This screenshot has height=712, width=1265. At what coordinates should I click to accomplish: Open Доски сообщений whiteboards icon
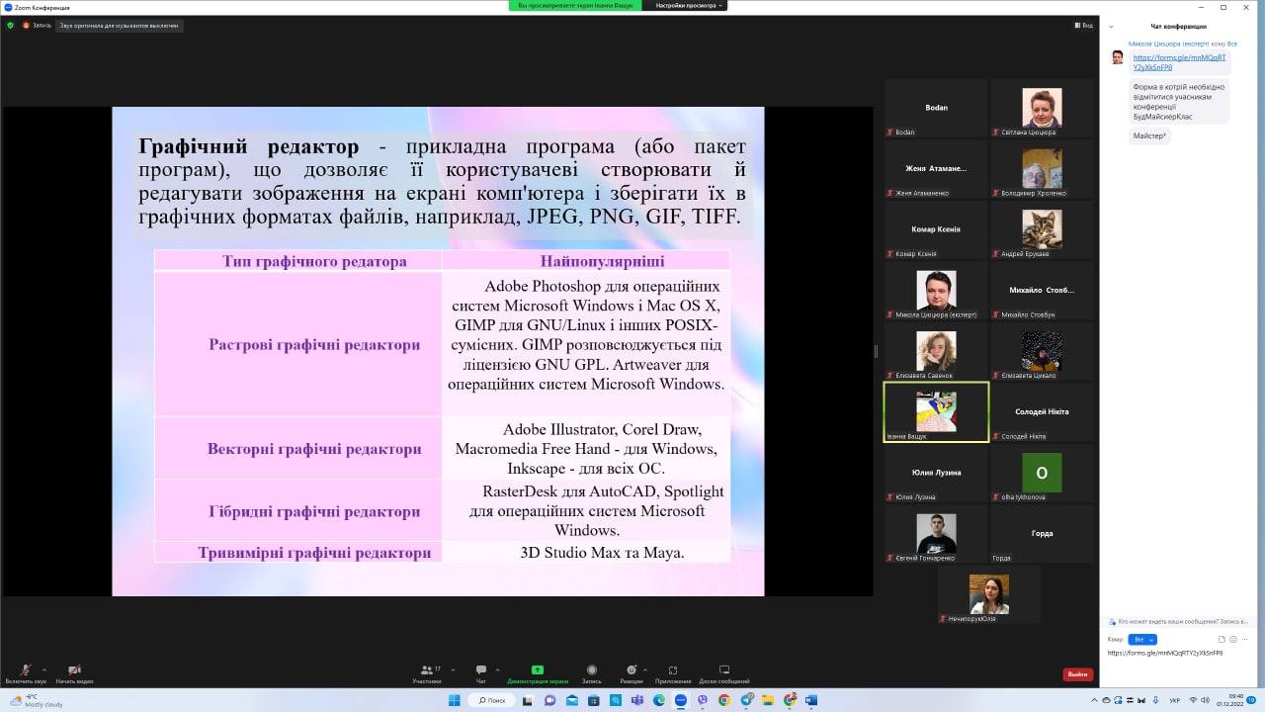(723, 669)
